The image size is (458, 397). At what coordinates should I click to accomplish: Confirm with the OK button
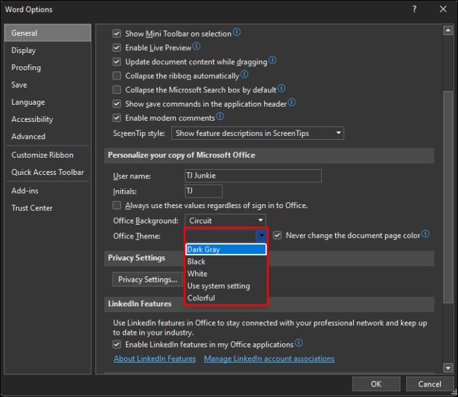click(x=376, y=384)
